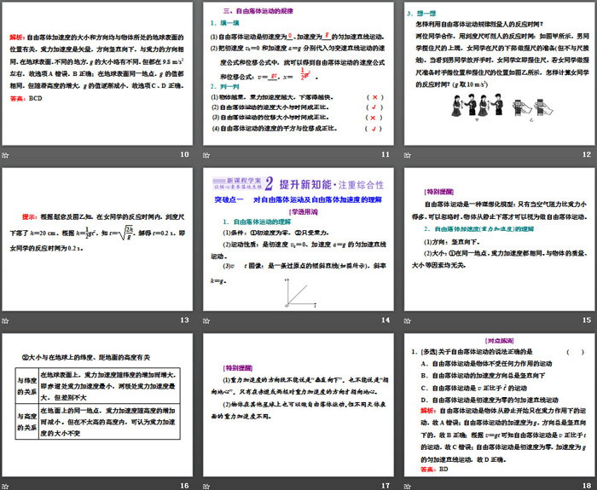Click the transition star icon under slide 11
Viewport: 597px width, 490px height.
206,154
